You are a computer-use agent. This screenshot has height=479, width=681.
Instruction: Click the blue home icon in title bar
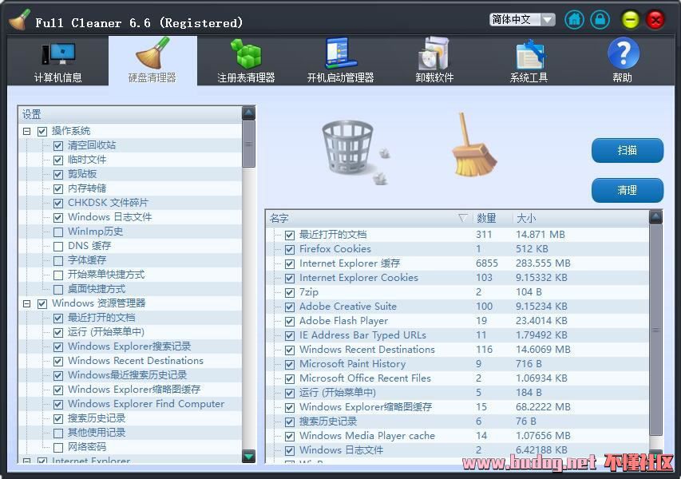pos(574,20)
